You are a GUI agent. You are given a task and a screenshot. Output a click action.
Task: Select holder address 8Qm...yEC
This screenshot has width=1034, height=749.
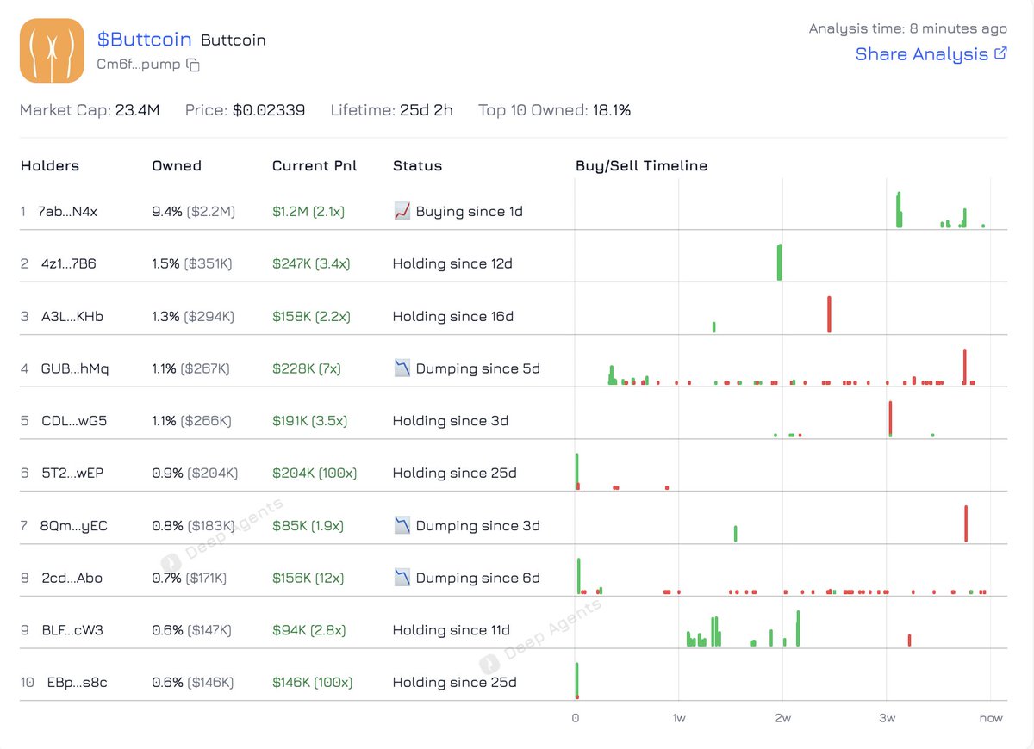point(74,526)
